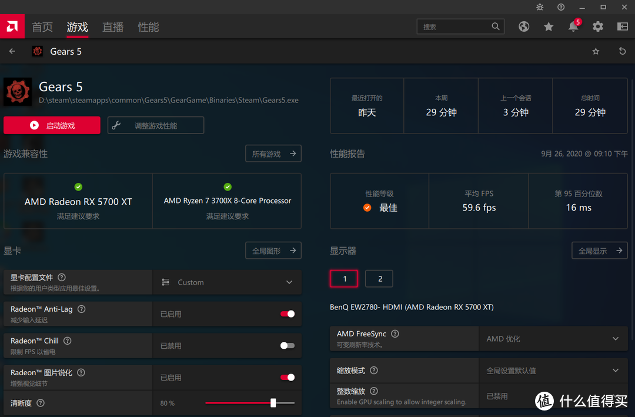Click the 59.6 fps average value
Image resolution: width=635 pixels, height=417 pixels.
tap(479, 208)
